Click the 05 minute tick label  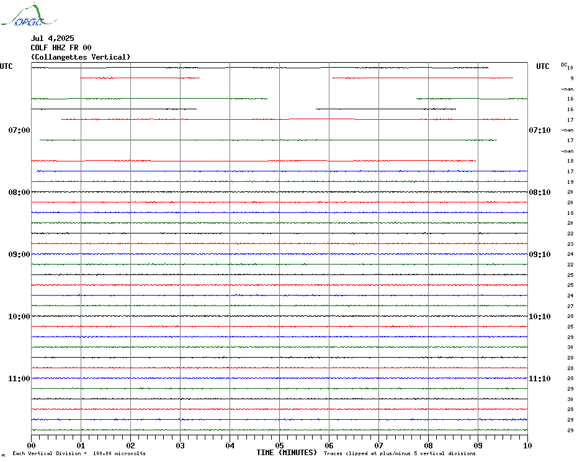[x=280, y=445]
